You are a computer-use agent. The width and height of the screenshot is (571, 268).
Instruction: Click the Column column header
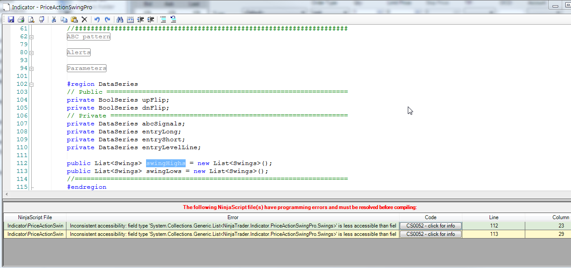click(x=548, y=217)
